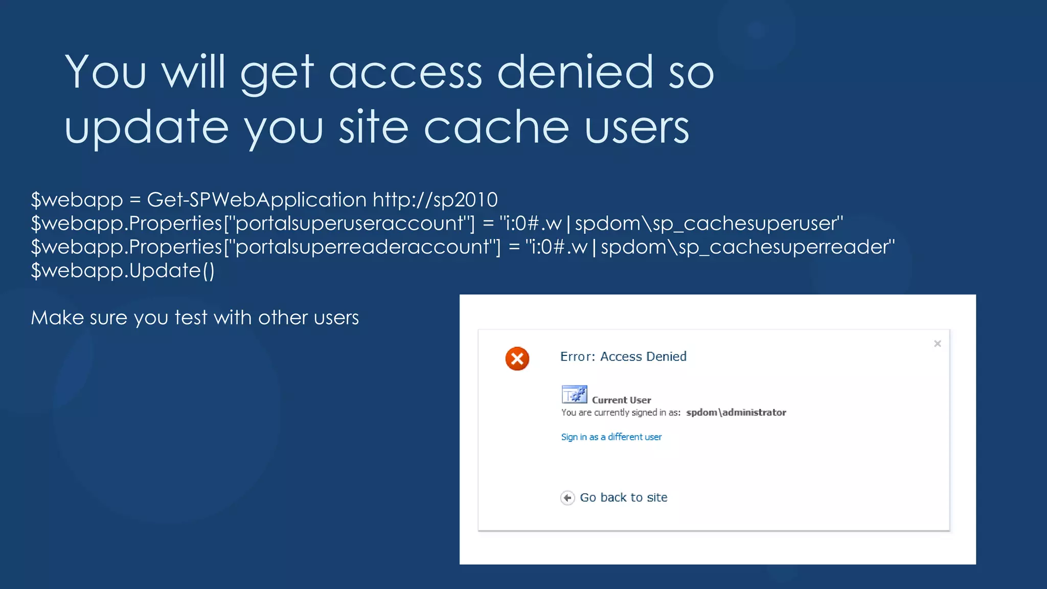This screenshot has width=1047, height=589.
Task: Click the 'Go back to site' link
Action: pyautogui.click(x=623, y=497)
